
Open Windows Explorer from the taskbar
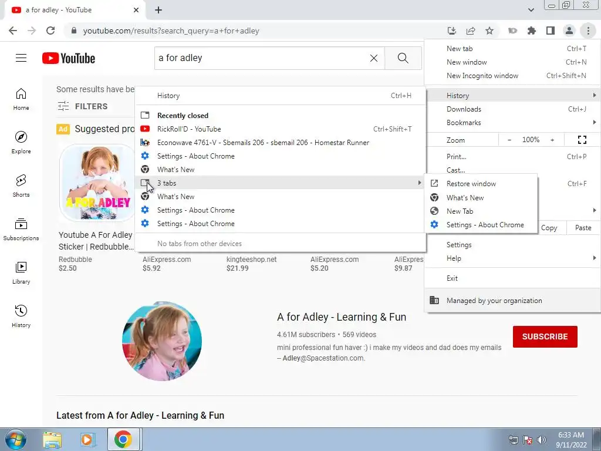pos(52,439)
